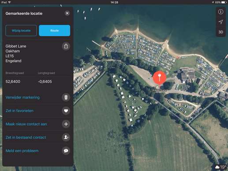The height and width of the screenshot is (171, 228).
Task: Tap the Gibbet Lane map label
Action: pyautogui.click(x=160, y=90)
